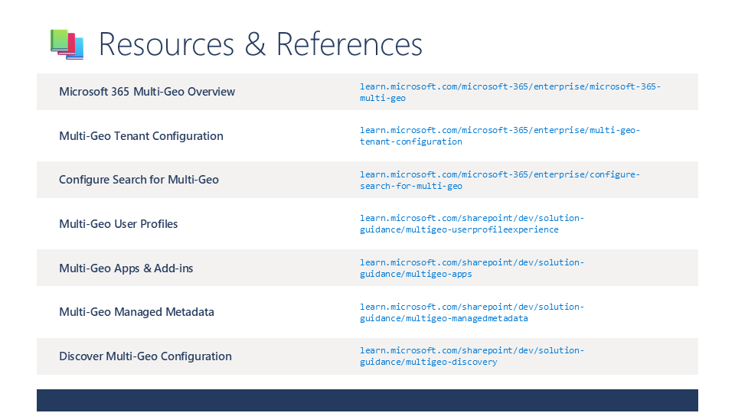
Task: Open the multigeo-discovery guidance link
Action: coord(472,356)
